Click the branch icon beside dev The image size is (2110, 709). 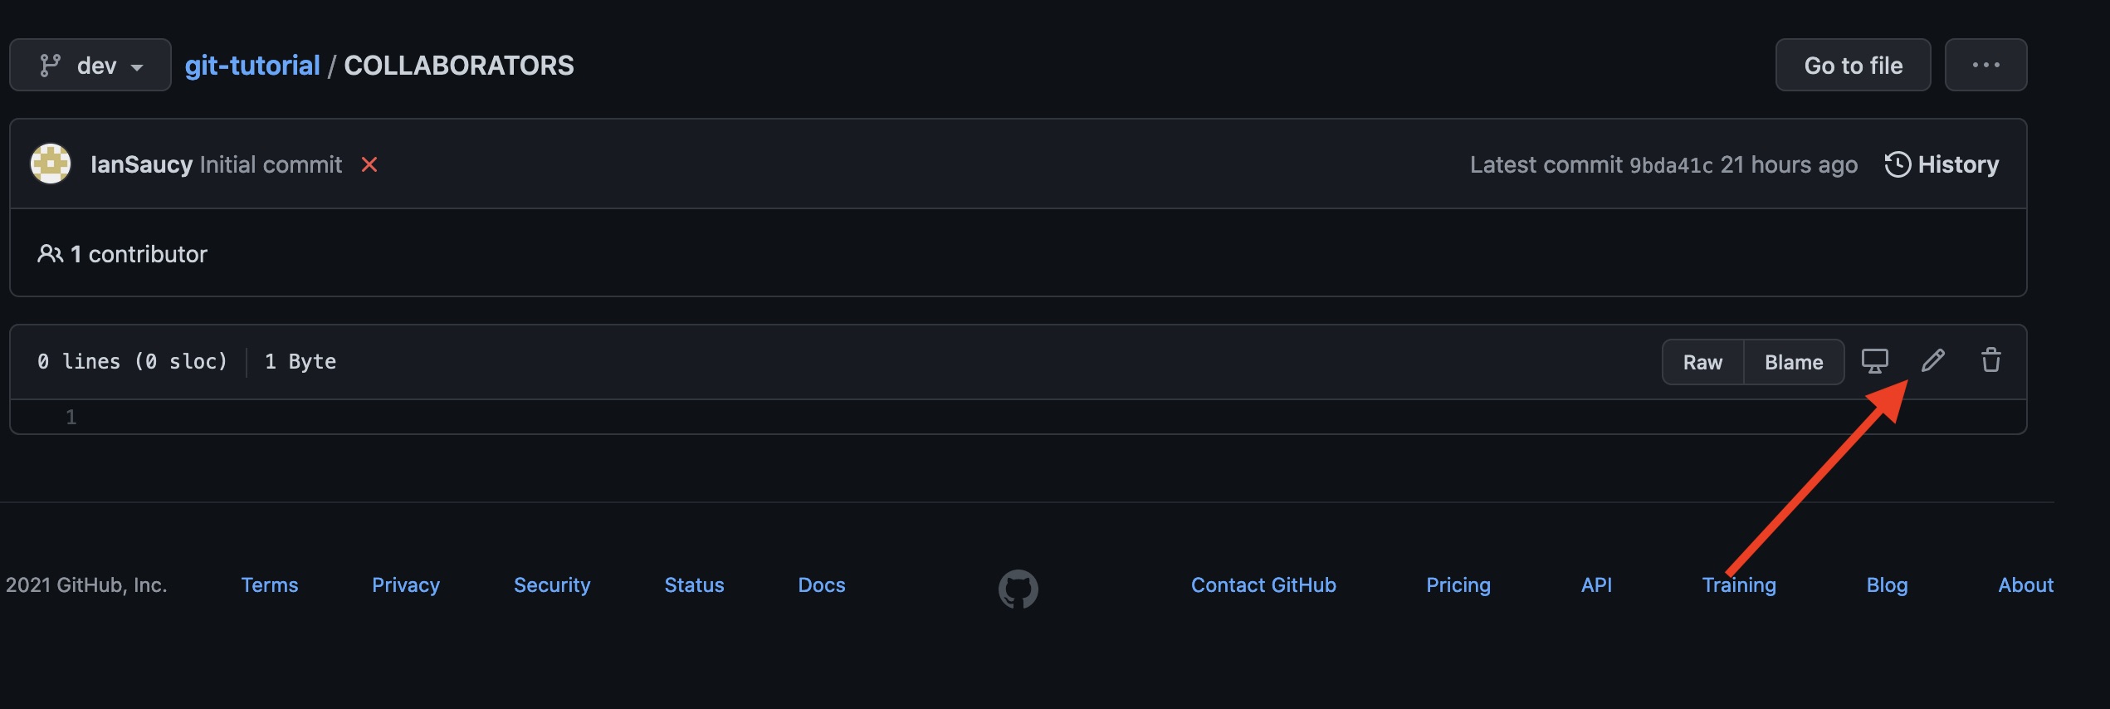pyautogui.click(x=50, y=64)
